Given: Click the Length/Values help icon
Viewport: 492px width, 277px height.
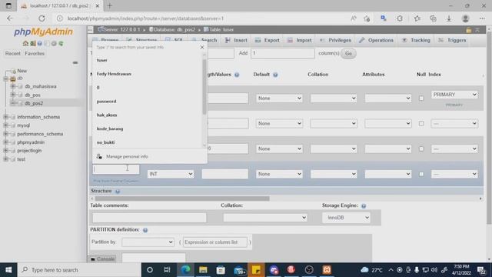Looking at the screenshot, I should (x=237, y=75).
